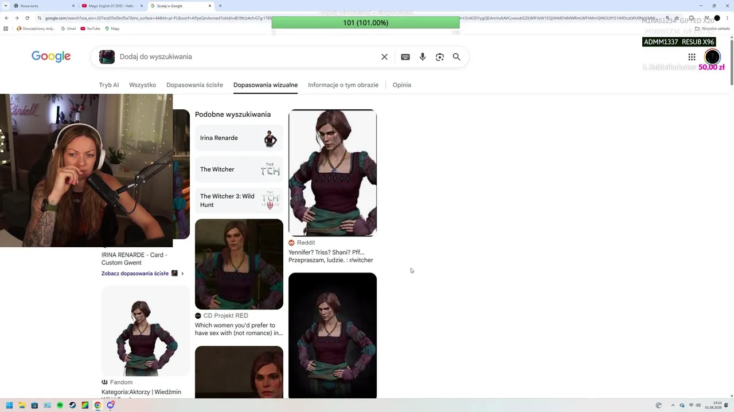Click the magnifier search button
This screenshot has width=734, height=412.
click(456, 57)
